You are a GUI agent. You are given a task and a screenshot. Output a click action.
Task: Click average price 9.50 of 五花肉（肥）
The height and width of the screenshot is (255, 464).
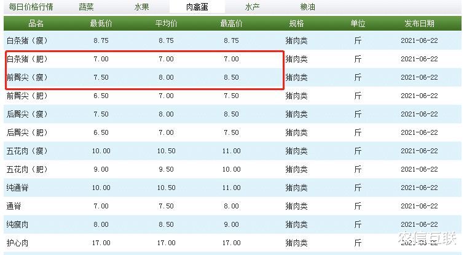[167, 169]
